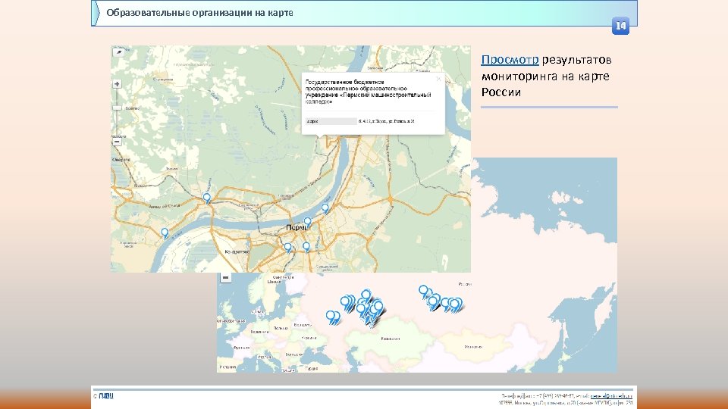Select the ruler tool icon on the Perm map
The image size is (728, 409).
(x=118, y=52)
